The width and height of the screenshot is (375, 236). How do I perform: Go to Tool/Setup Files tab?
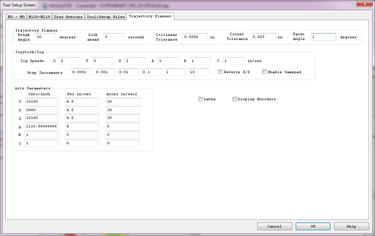click(105, 17)
